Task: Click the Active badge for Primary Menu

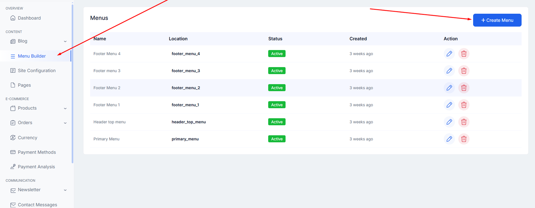Action: click(277, 139)
